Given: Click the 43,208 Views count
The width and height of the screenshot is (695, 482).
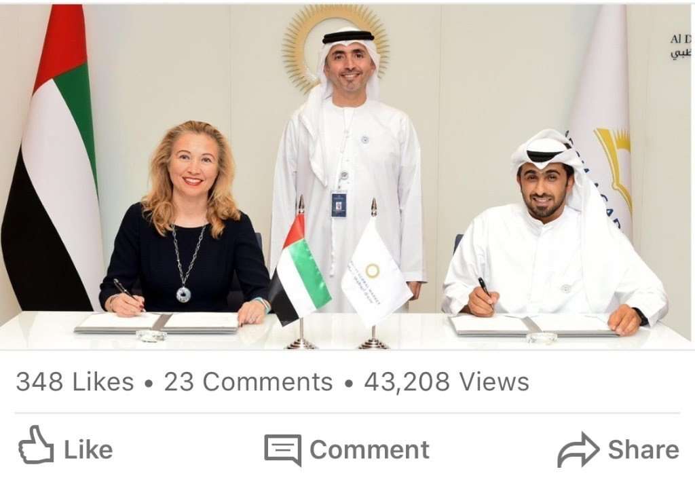Looking at the screenshot, I should point(447,382).
